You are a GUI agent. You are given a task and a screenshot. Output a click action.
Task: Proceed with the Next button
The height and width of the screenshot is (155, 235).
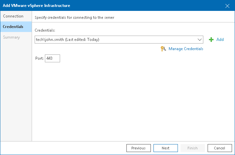[x=166, y=148]
